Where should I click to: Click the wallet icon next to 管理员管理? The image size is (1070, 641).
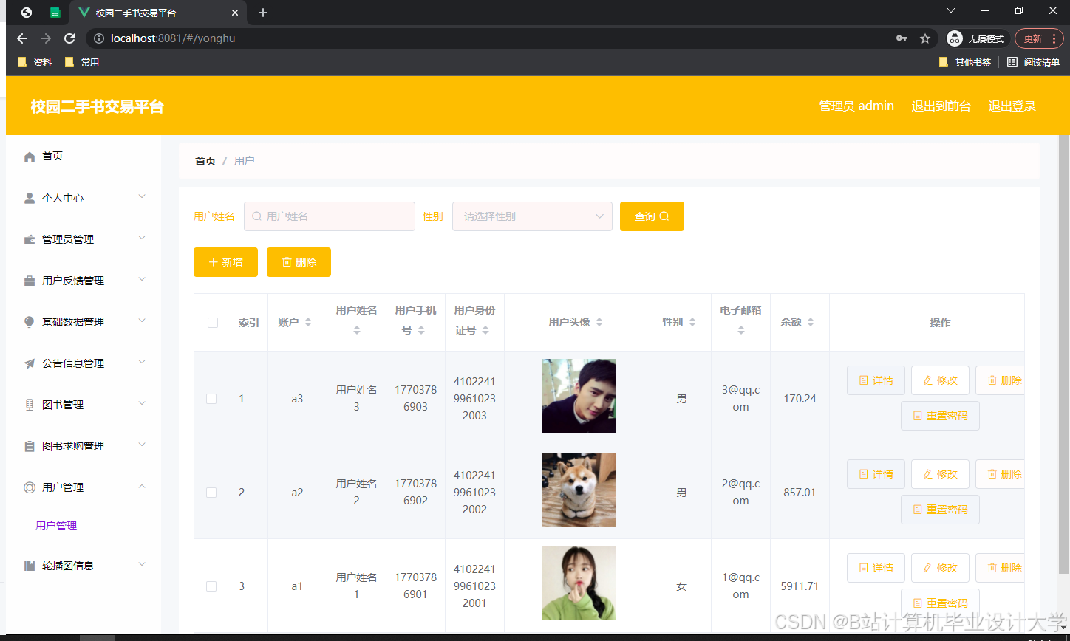point(30,239)
